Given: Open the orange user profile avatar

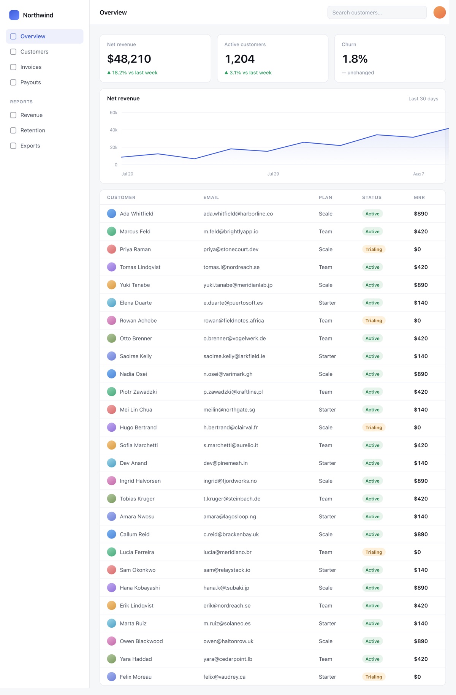Looking at the screenshot, I should (439, 13).
